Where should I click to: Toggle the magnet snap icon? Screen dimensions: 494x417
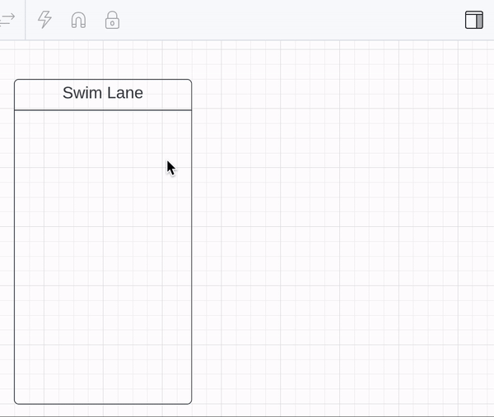78,20
